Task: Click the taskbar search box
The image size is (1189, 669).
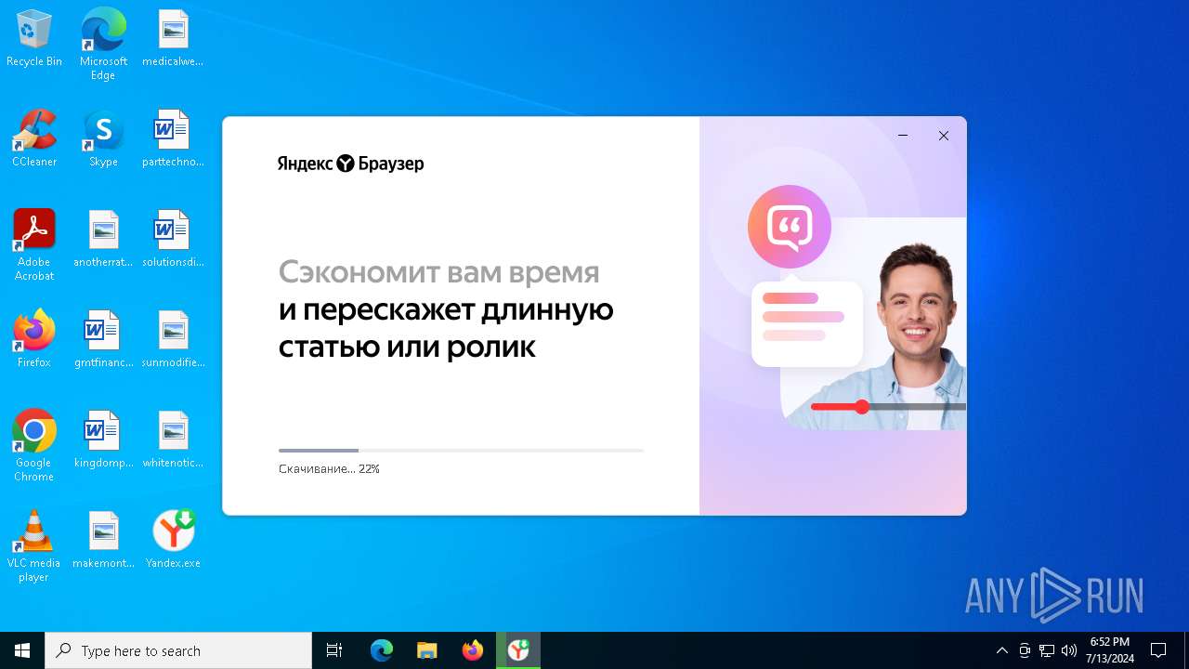Action: click(178, 650)
